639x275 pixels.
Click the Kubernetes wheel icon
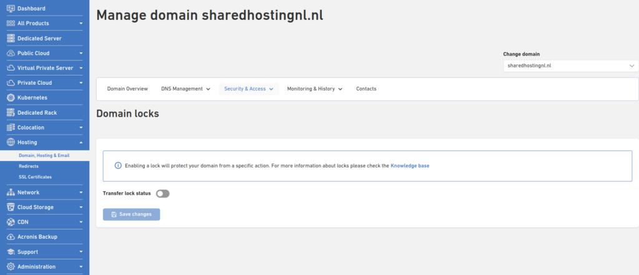(11, 98)
